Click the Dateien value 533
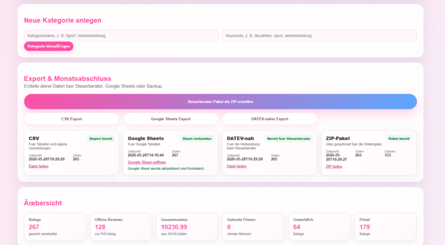The height and width of the screenshot is (245, 445). point(388,155)
